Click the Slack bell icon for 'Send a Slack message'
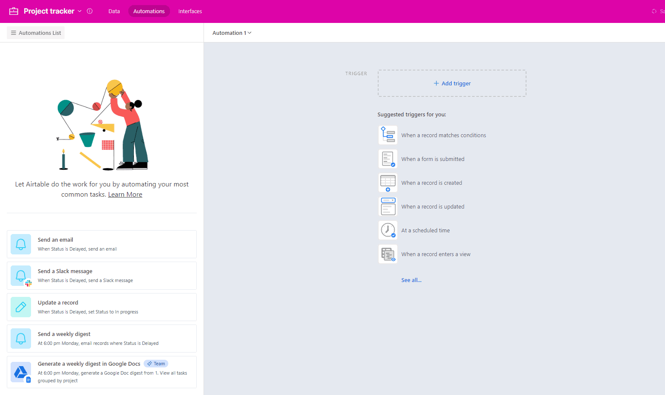This screenshot has width=665, height=395. point(21,275)
